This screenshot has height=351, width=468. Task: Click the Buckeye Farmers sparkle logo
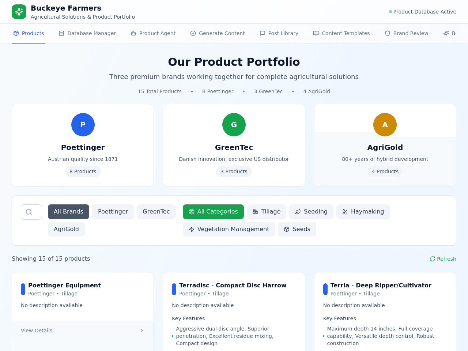tap(19, 12)
